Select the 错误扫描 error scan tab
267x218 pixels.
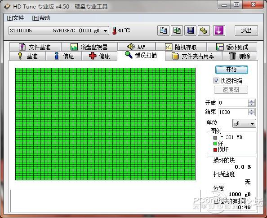141,55
